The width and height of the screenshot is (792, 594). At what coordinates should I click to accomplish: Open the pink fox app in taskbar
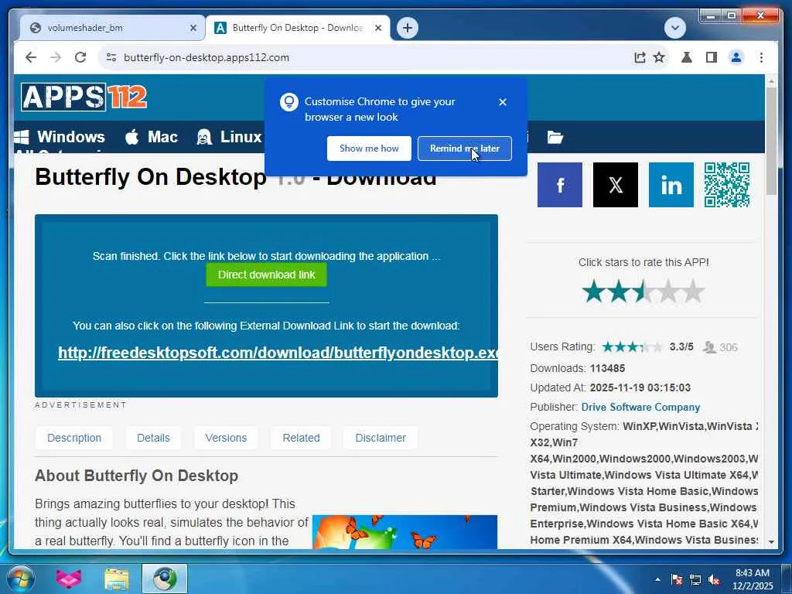(x=69, y=579)
